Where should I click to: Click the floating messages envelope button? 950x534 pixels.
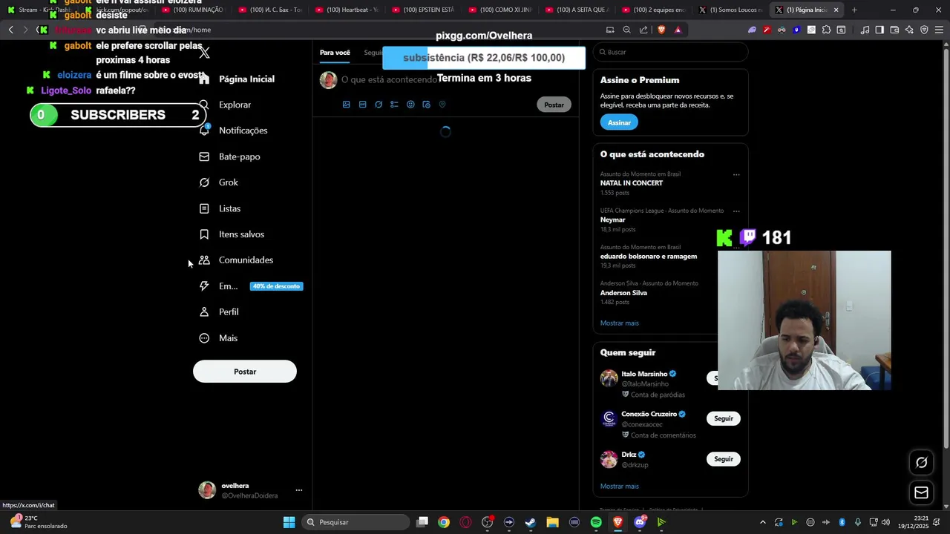point(921,492)
